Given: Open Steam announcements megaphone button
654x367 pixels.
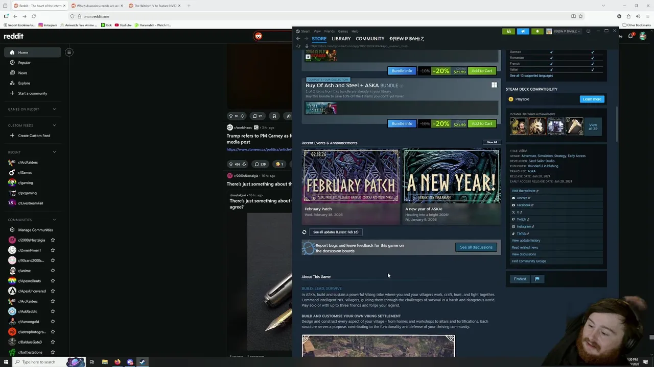Looking at the screenshot, I should [x=523, y=31].
